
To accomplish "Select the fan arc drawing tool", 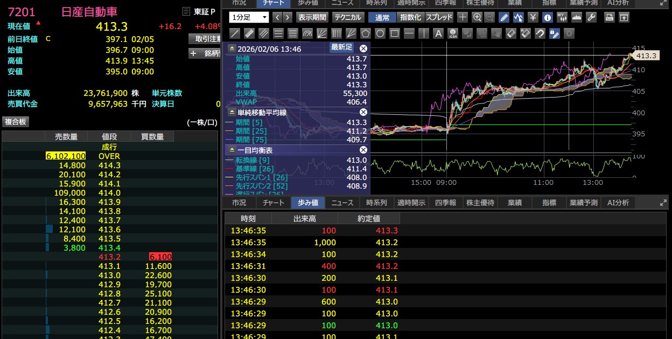I will tap(307, 33).
